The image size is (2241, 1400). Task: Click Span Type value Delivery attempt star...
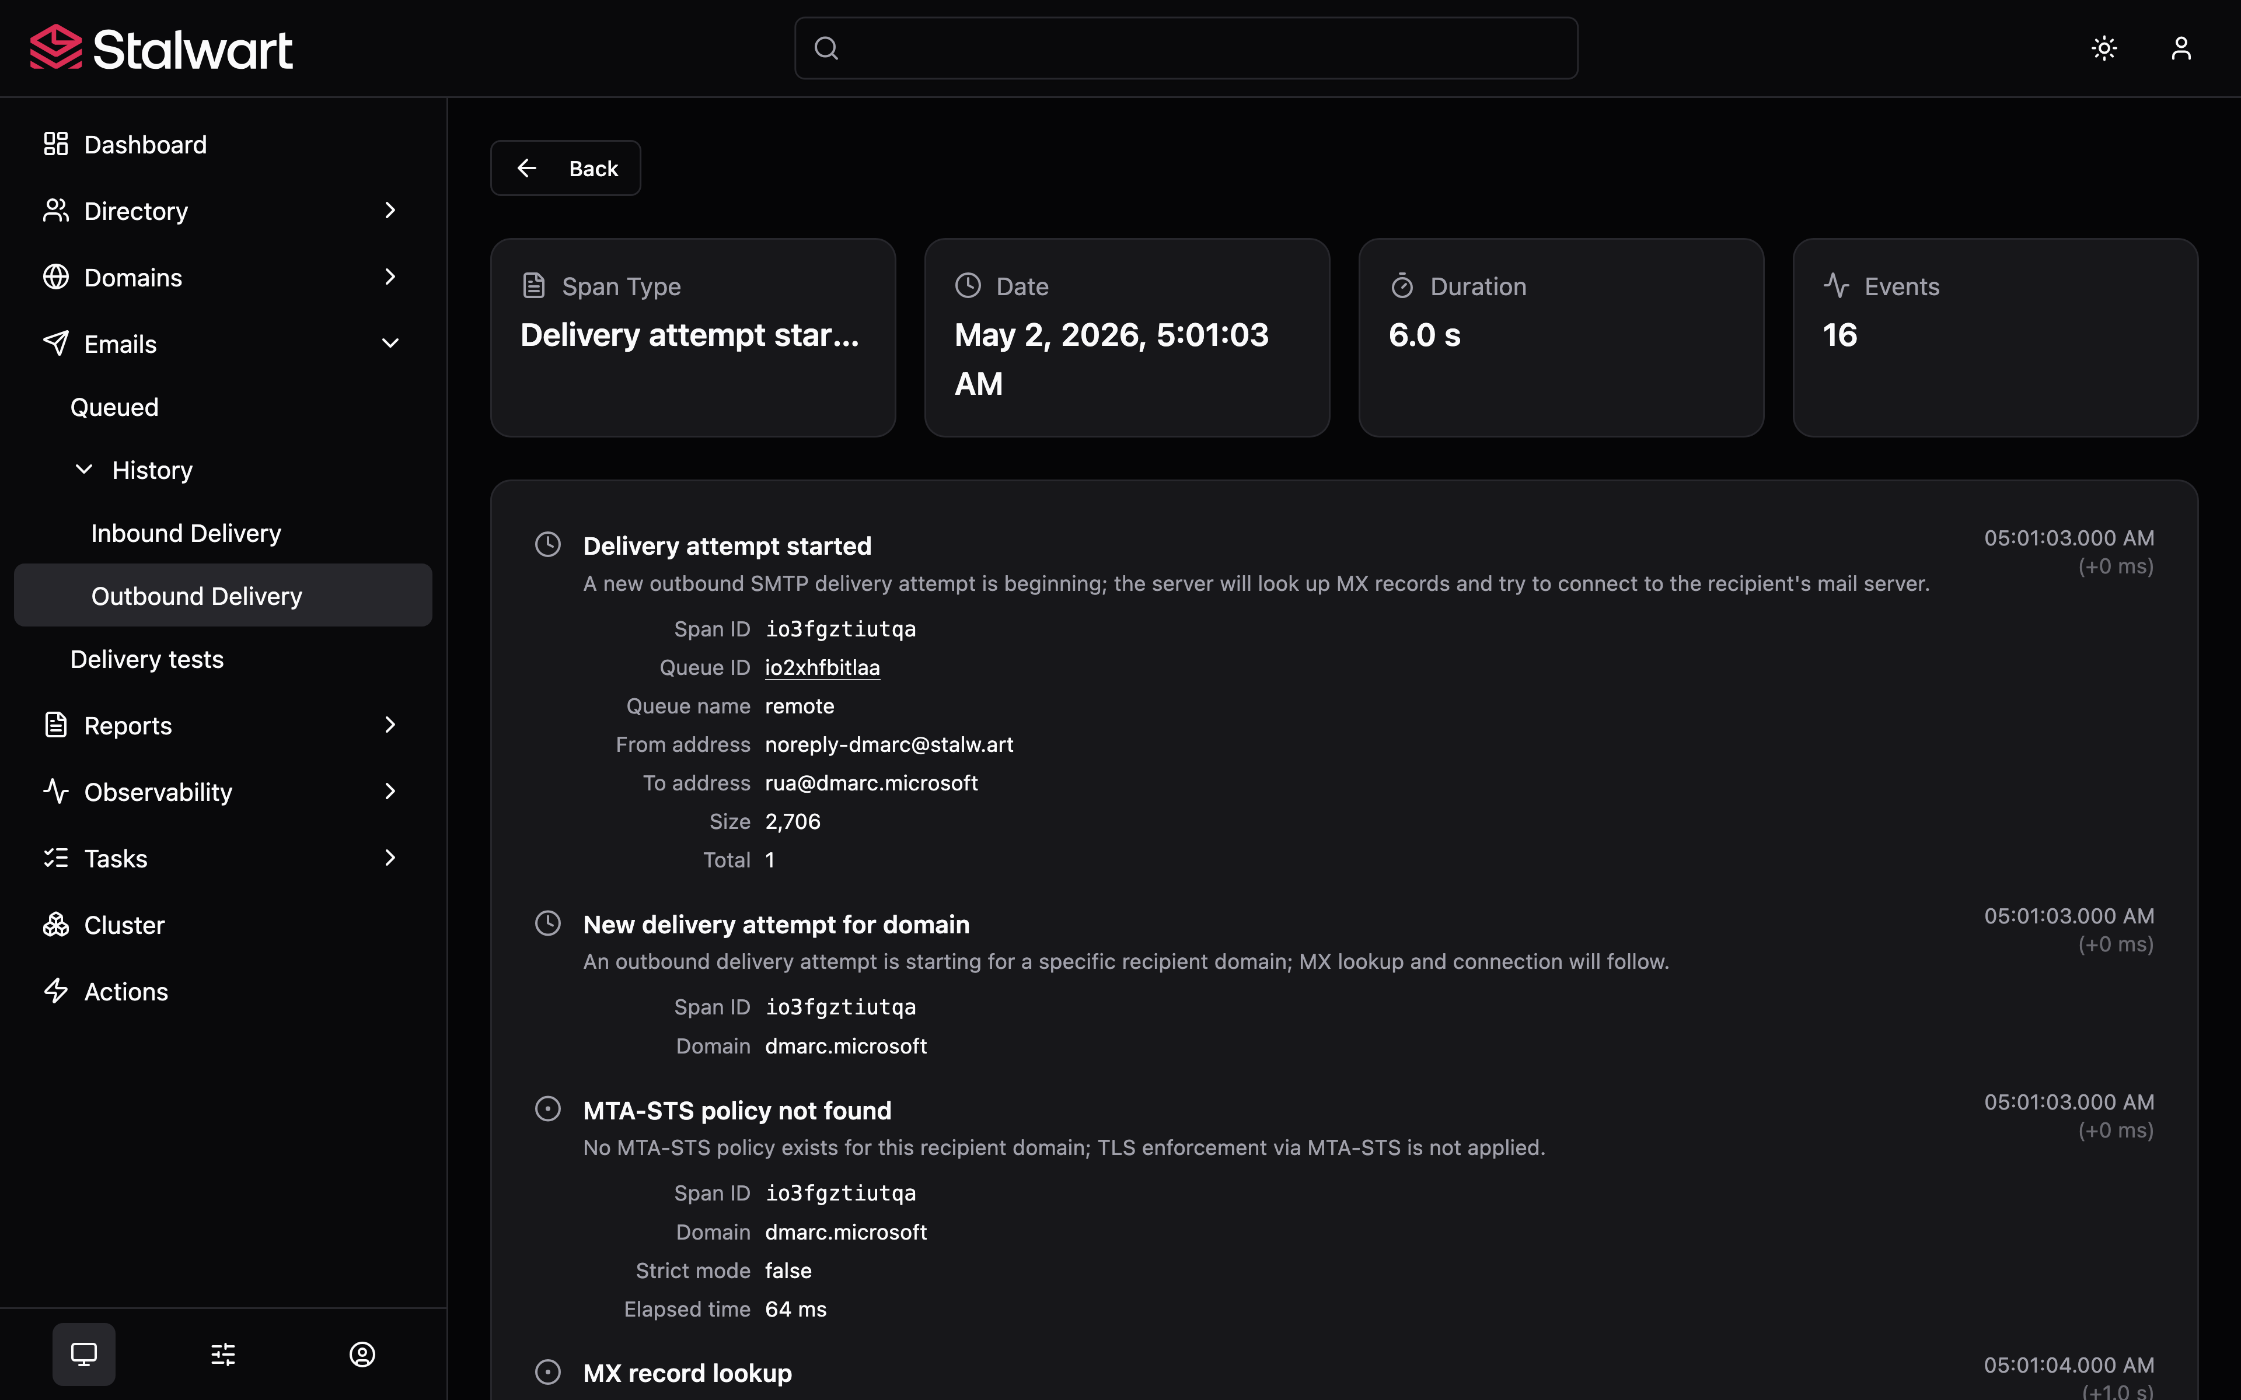pos(690,335)
